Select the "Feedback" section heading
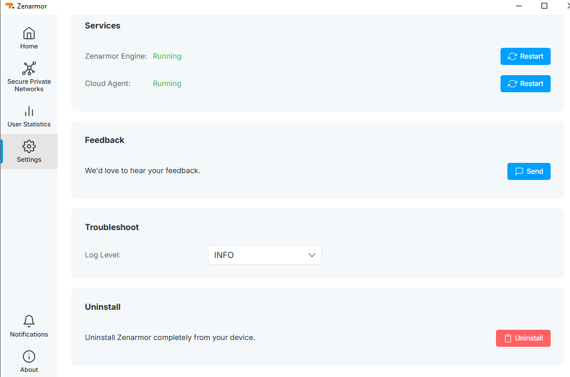The height and width of the screenshot is (377, 570). click(105, 140)
